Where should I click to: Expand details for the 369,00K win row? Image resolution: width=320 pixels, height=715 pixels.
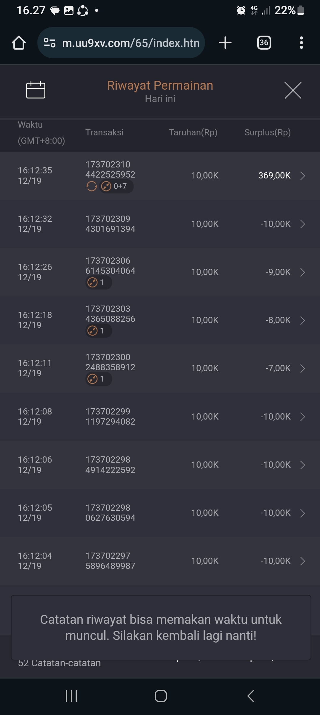tap(303, 176)
